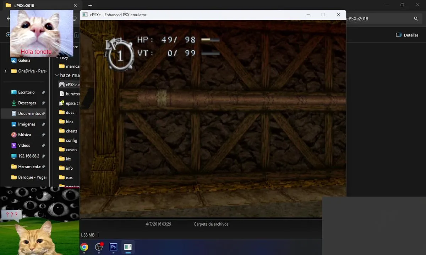Add a new File Explorer tab
The width and height of the screenshot is (426, 255).
[x=90, y=5]
